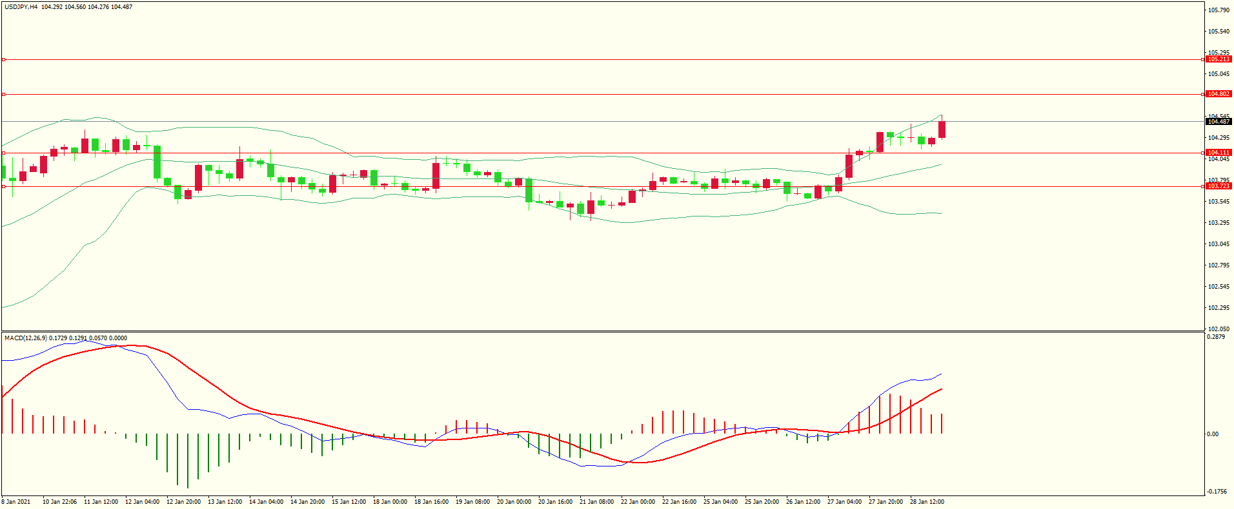Select the 103.723 horizontal level label

(1219, 186)
